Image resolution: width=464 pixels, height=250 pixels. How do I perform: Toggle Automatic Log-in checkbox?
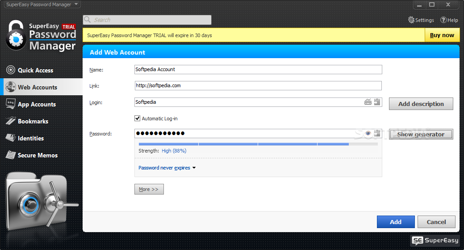click(137, 119)
